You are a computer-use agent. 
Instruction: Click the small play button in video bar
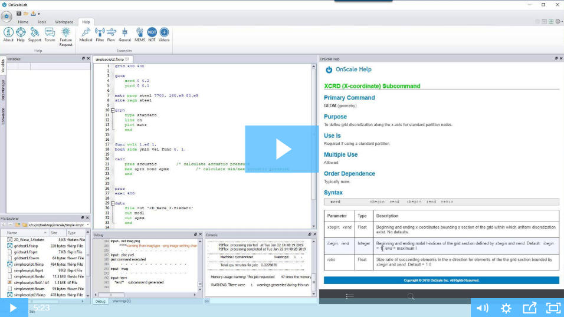14,308
